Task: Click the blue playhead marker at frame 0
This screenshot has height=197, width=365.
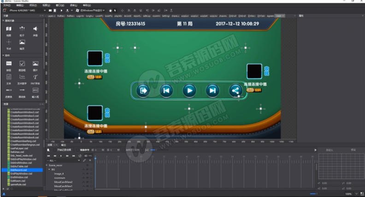Action: 95,158
